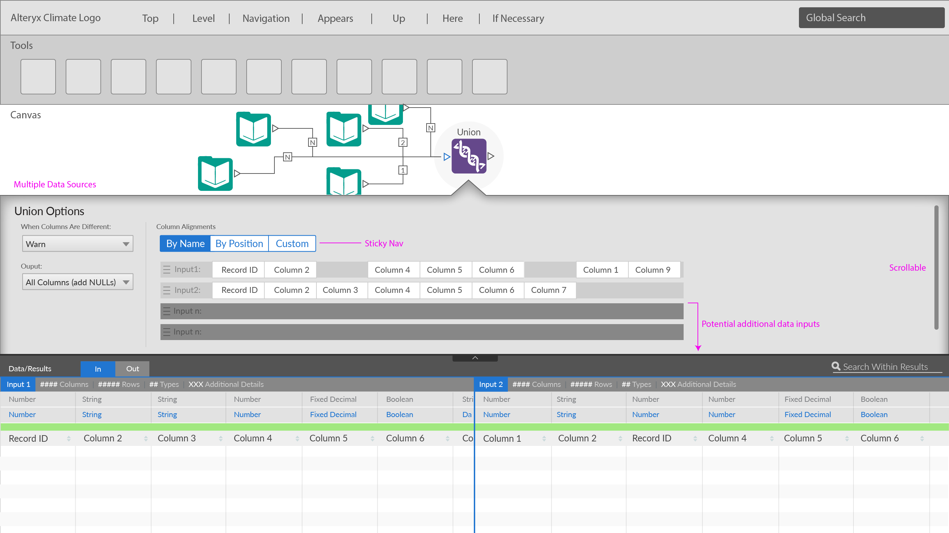Click the Input 2 results label
949x533 pixels.
point(490,384)
